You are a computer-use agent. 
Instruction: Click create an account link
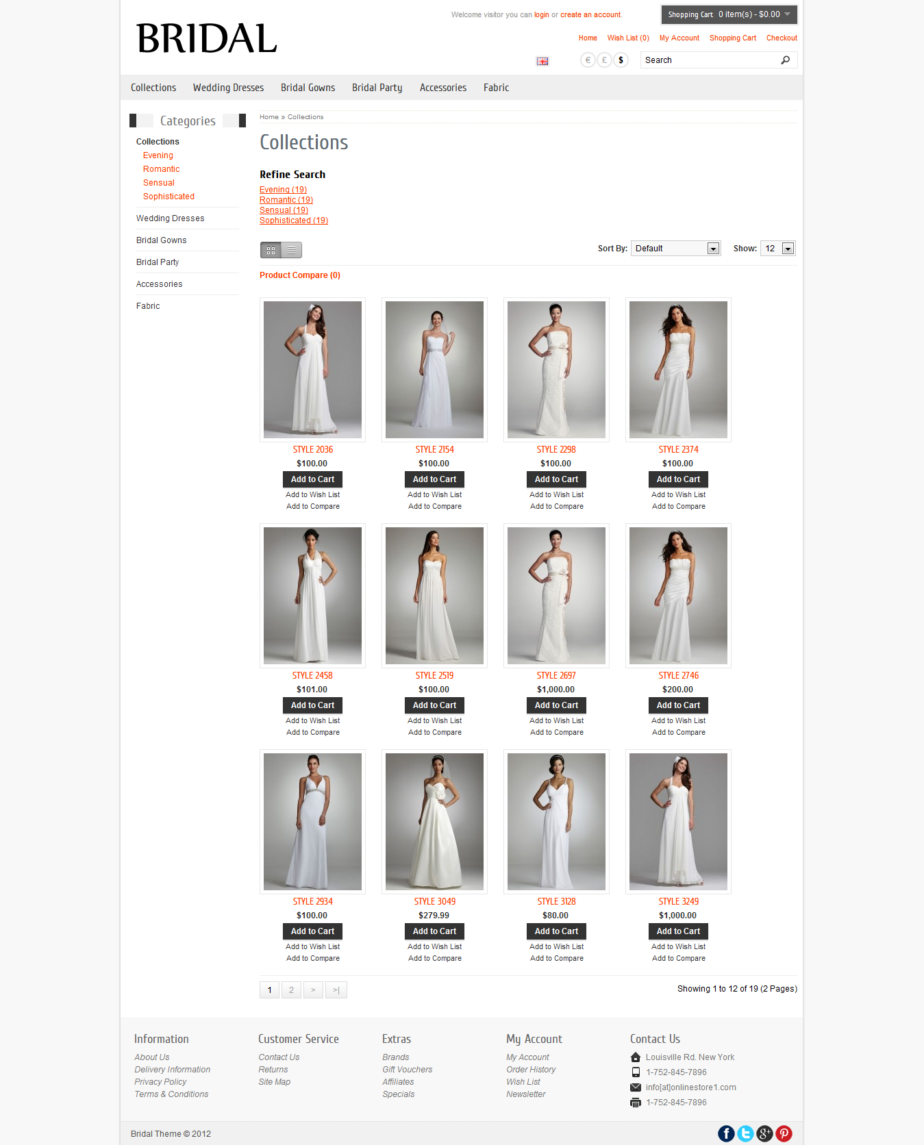click(590, 14)
